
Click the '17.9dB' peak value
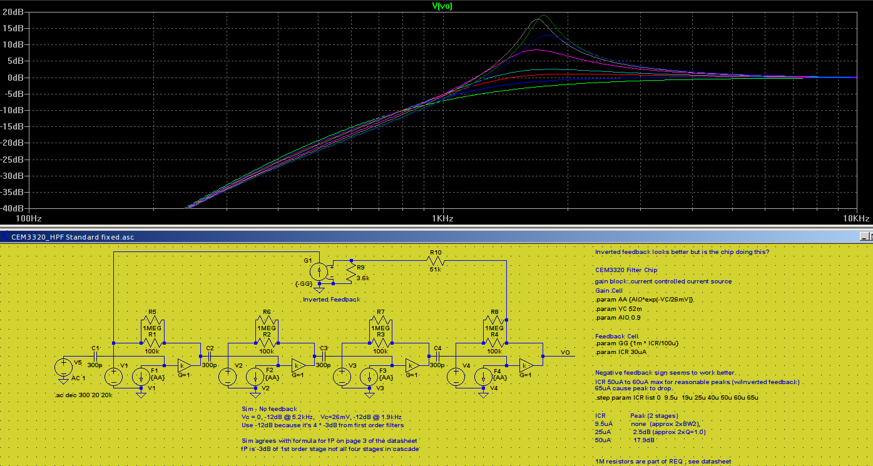[644, 440]
